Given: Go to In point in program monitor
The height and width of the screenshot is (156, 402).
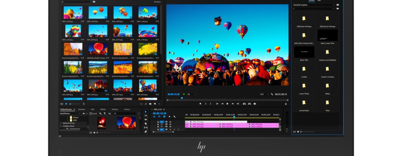Looking at the screenshot, I should (x=218, y=104).
